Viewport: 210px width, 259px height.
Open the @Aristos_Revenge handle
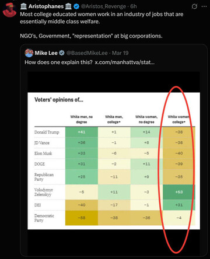point(103,6)
